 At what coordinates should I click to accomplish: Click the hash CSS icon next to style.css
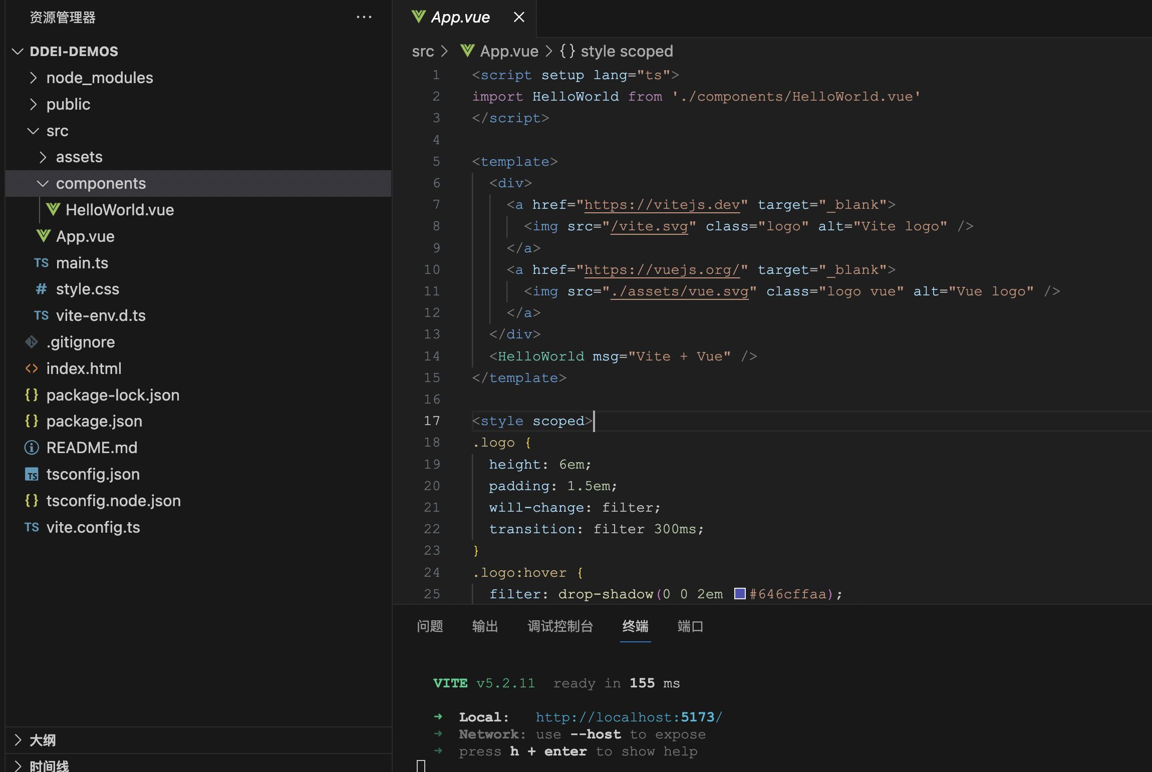pos(41,289)
